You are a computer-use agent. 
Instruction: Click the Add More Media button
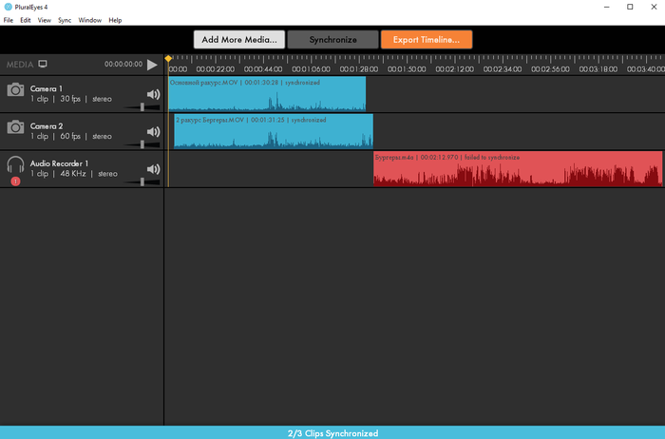tap(238, 40)
